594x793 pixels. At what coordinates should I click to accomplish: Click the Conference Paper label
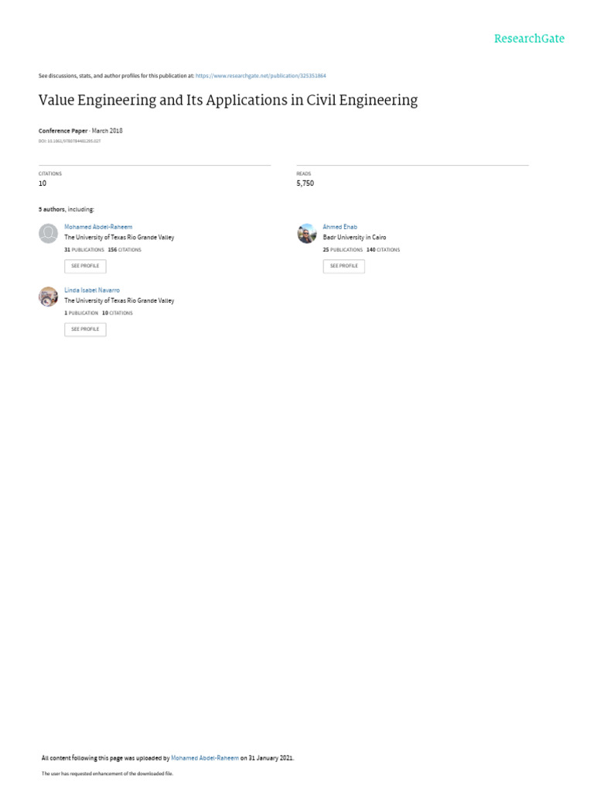[63, 130]
